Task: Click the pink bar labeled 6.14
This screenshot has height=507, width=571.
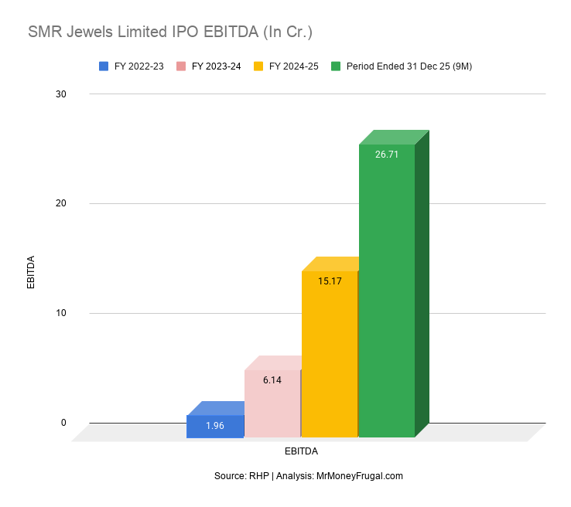Action: (272, 403)
